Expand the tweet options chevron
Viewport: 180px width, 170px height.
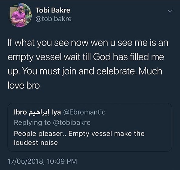coord(170,11)
